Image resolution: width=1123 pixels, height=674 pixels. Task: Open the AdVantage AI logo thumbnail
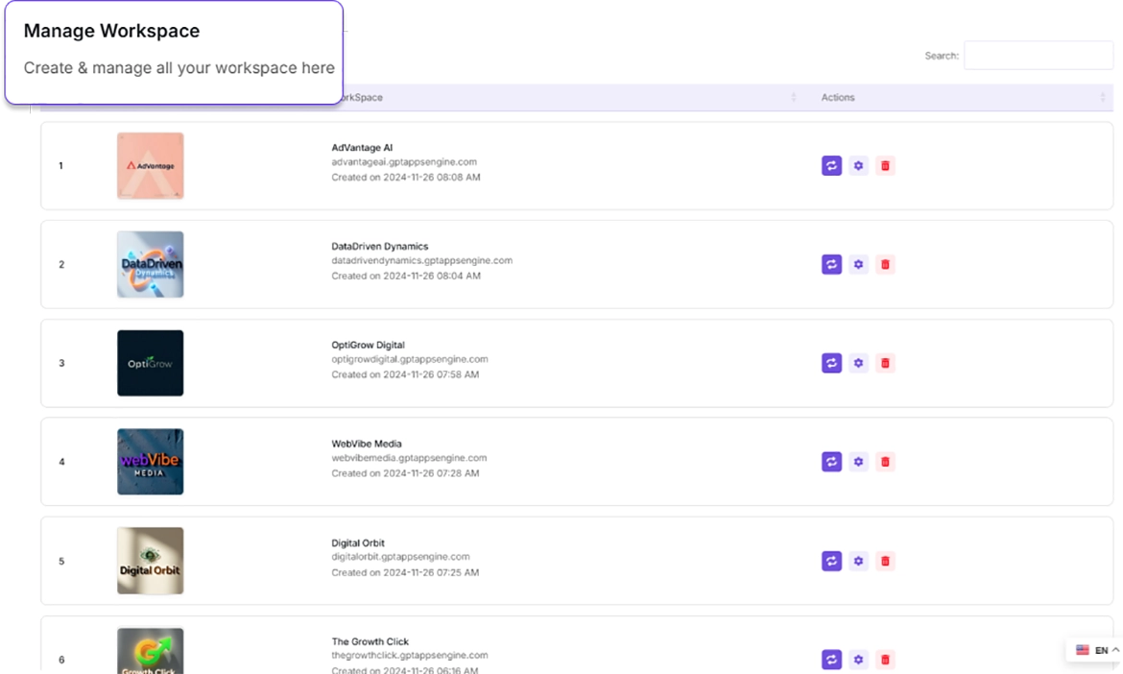click(150, 166)
